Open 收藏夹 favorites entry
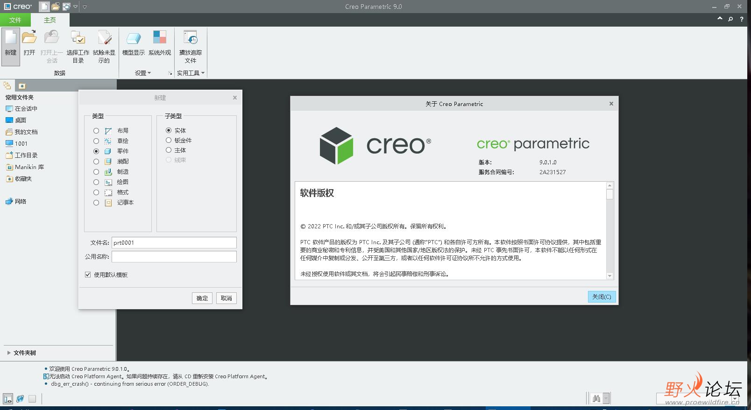The image size is (751, 410). click(19, 178)
